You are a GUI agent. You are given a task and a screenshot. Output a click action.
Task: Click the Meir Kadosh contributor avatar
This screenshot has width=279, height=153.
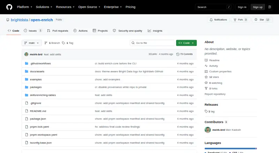[208, 130]
